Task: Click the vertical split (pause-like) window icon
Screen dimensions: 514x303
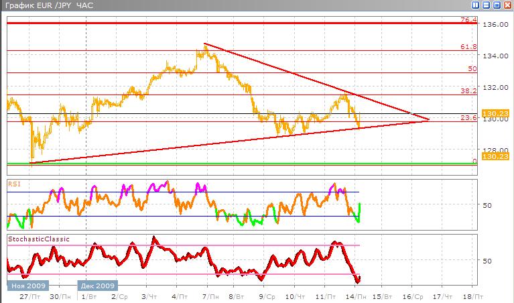Action: click(x=475, y=5)
